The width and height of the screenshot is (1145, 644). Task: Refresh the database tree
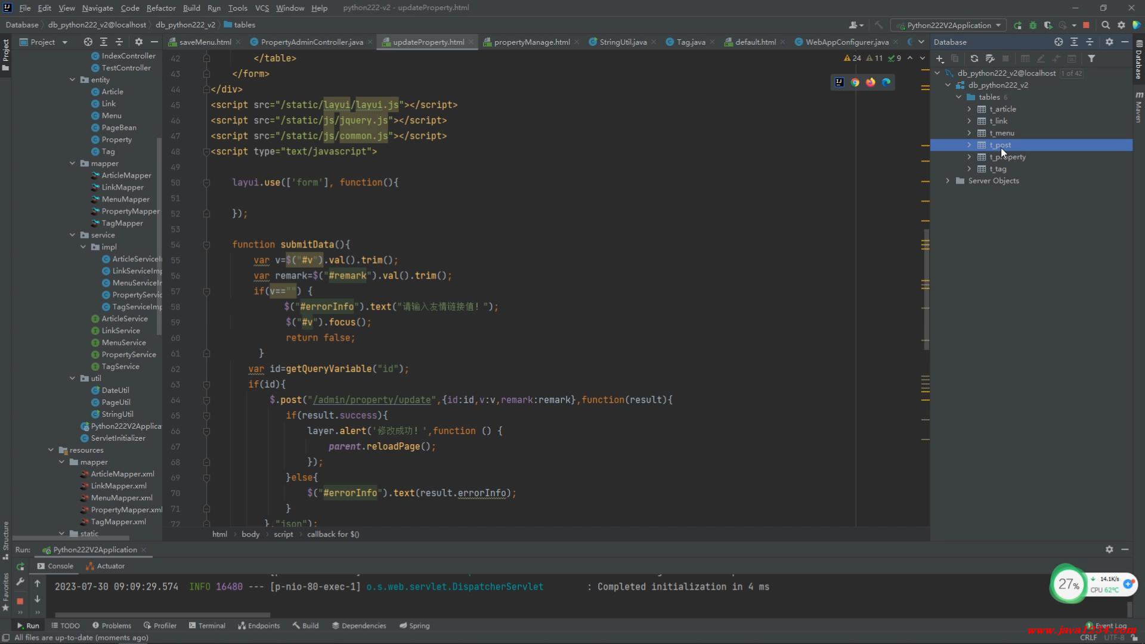[974, 58]
